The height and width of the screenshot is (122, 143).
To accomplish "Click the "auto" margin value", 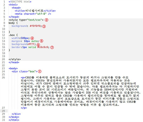I will (34, 41).
